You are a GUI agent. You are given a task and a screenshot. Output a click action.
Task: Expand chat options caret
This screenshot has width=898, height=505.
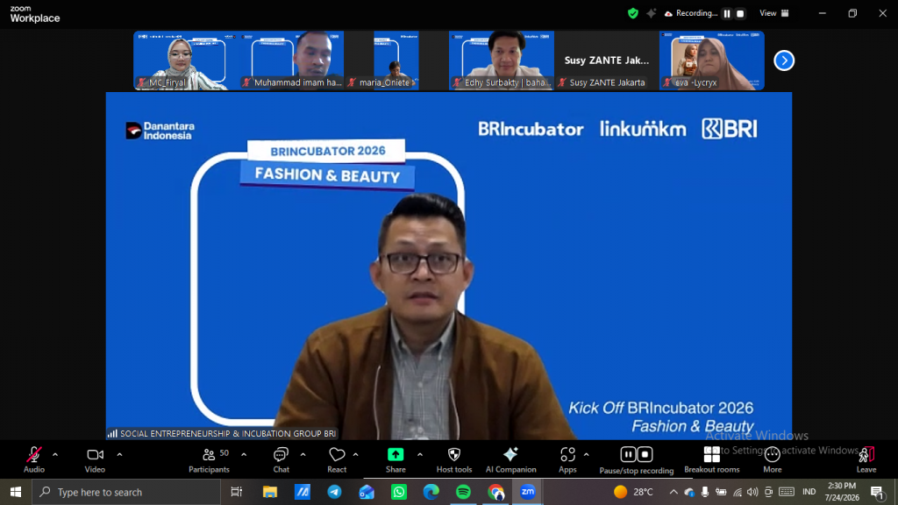point(303,455)
